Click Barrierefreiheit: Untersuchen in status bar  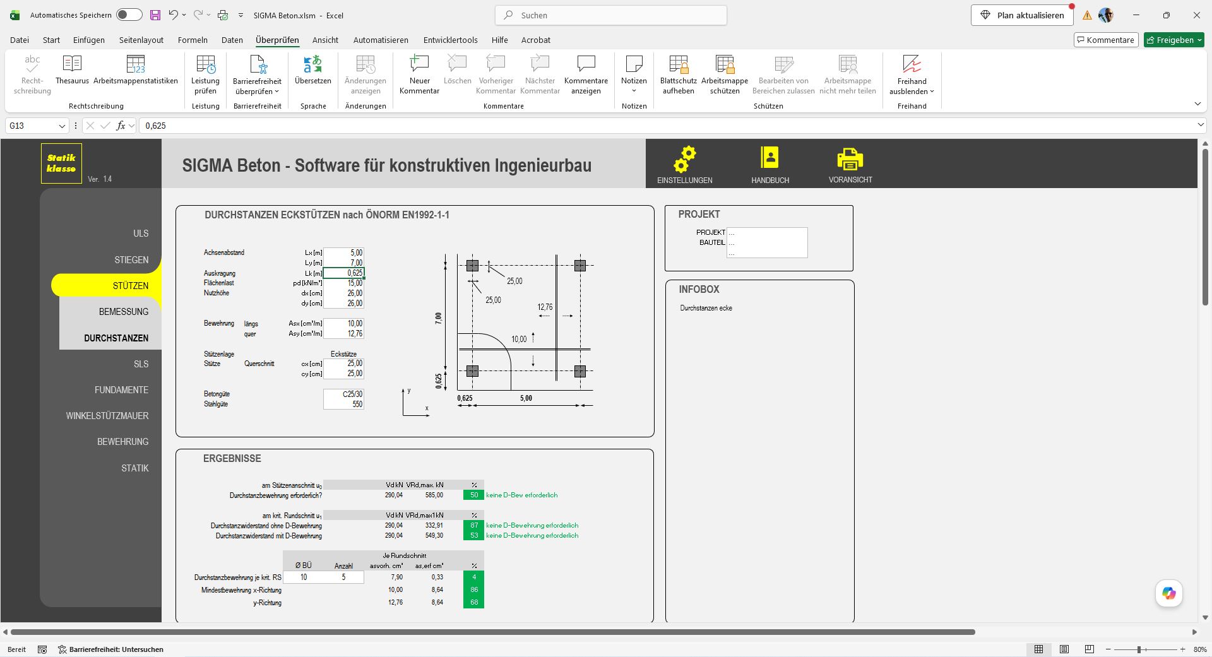coord(110,649)
